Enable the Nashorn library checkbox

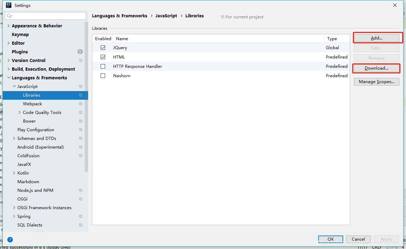[x=103, y=76]
